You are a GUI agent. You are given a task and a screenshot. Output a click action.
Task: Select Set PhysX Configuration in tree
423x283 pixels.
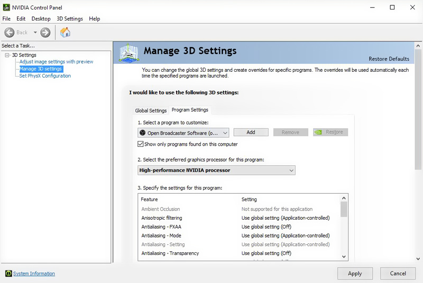tap(45, 76)
